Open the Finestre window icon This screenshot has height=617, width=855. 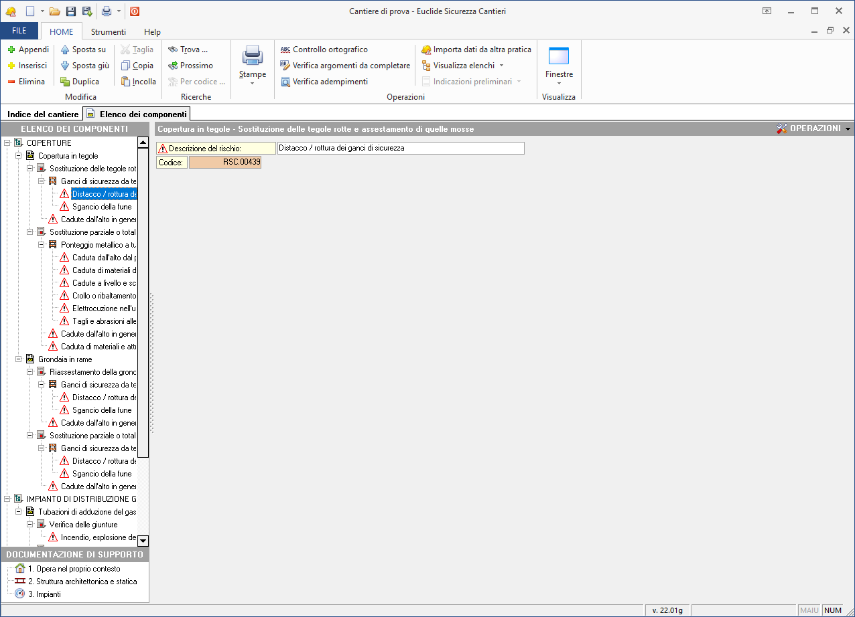(x=558, y=56)
